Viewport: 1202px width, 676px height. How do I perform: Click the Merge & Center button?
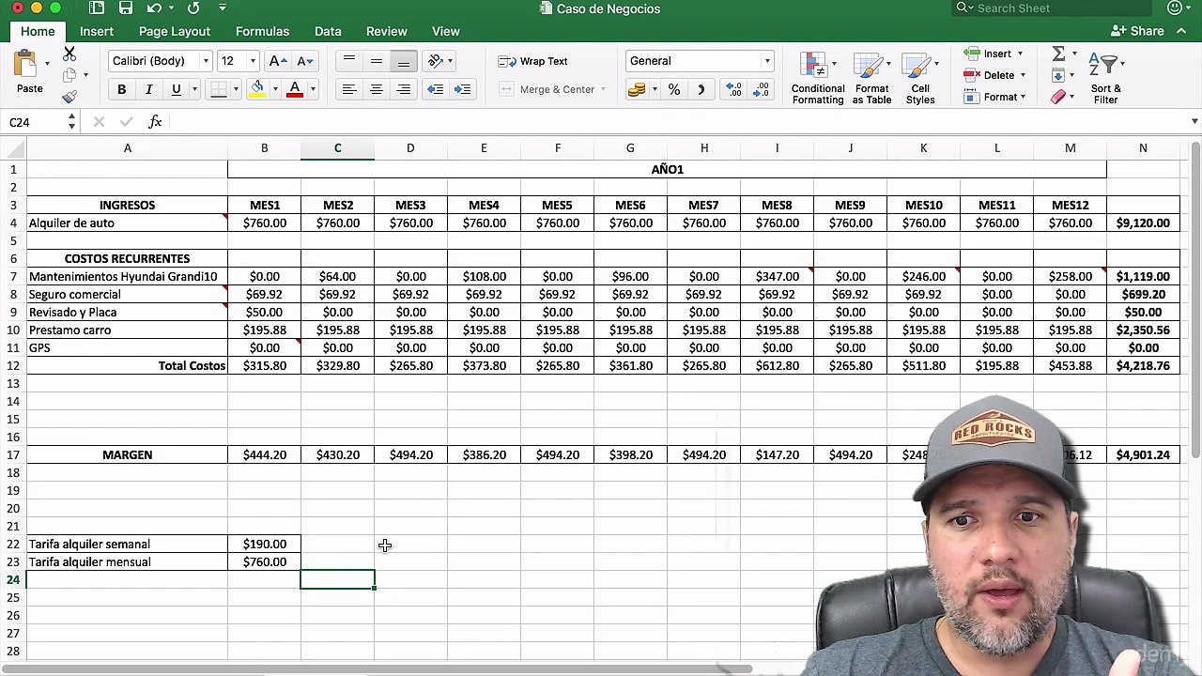pos(552,89)
